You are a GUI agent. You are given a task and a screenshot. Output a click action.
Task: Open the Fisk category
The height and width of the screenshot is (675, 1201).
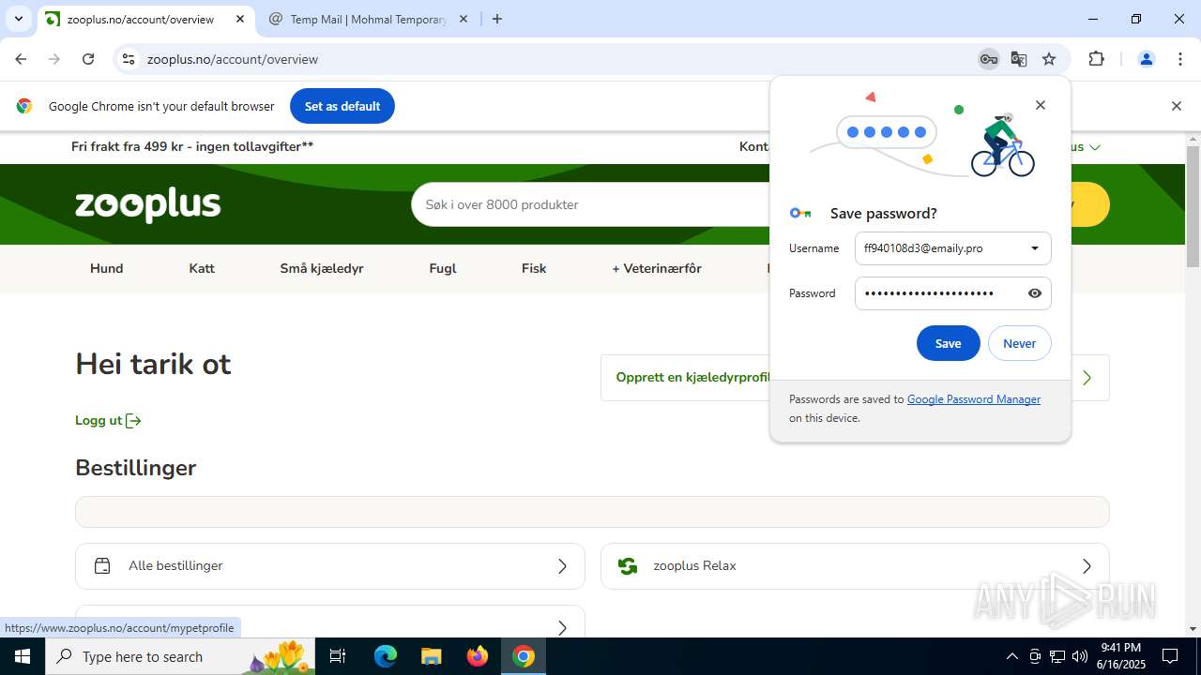(x=534, y=268)
